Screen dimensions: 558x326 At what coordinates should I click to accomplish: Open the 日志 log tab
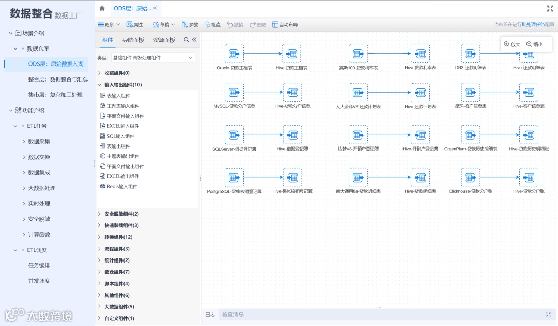click(210, 314)
